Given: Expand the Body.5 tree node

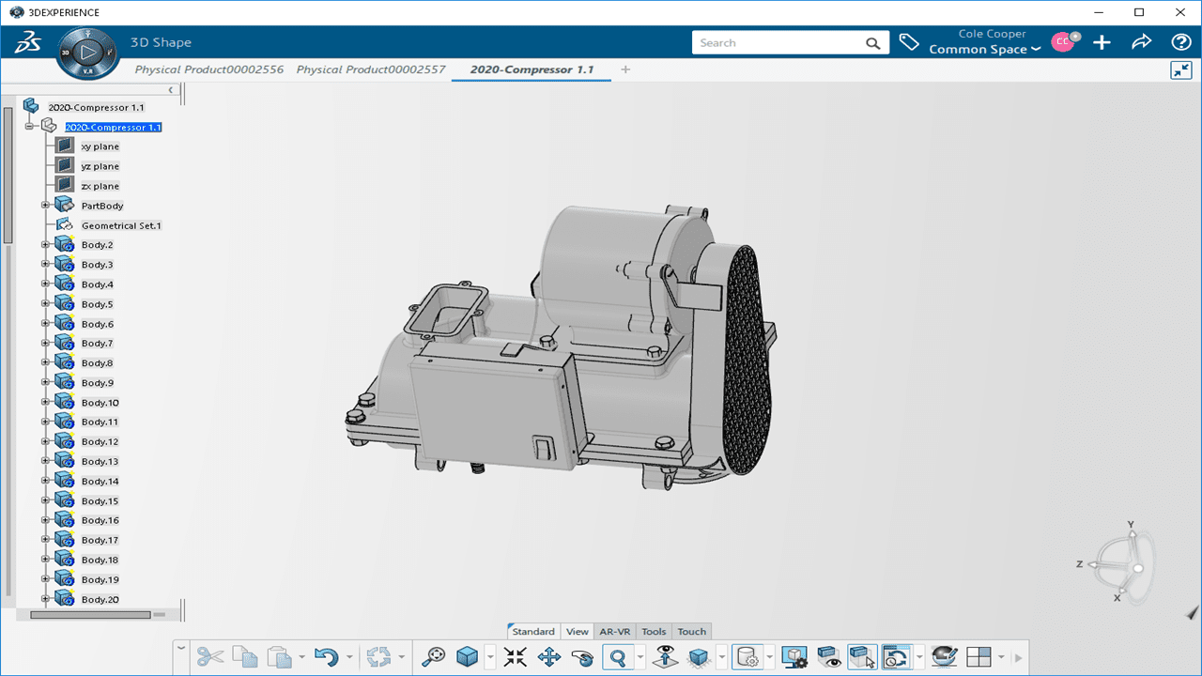Looking at the screenshot, I should coord(45,304).
